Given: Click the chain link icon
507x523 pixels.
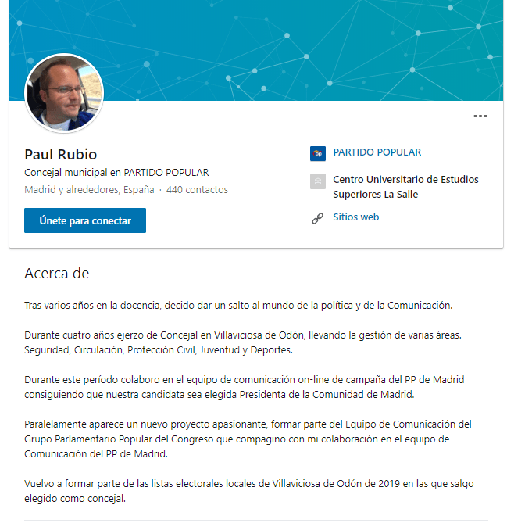Looking at the screenshot, I should tap(317, 218).
